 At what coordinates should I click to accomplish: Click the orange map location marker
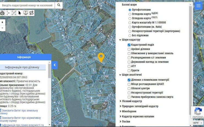pos(101,57)
